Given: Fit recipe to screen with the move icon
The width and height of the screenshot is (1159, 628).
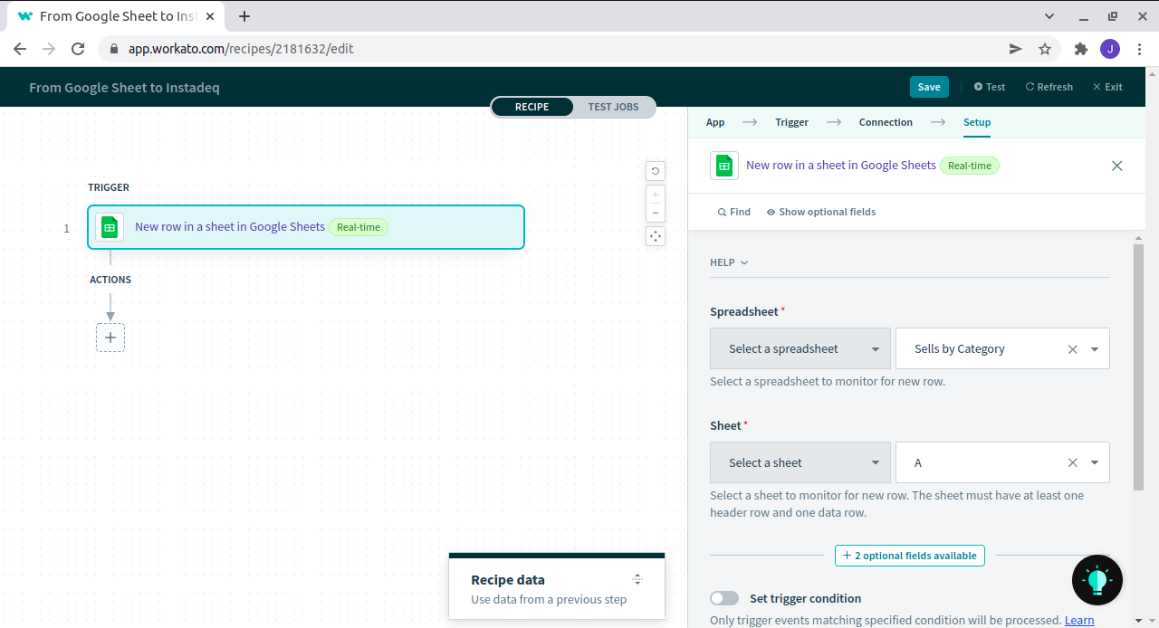Looking at the screenshot, I should (656, 236).
